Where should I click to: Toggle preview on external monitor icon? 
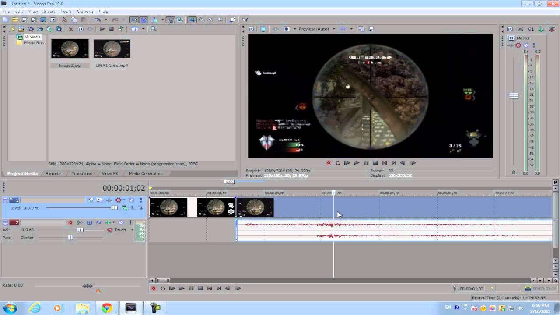(x=263, y=29)
